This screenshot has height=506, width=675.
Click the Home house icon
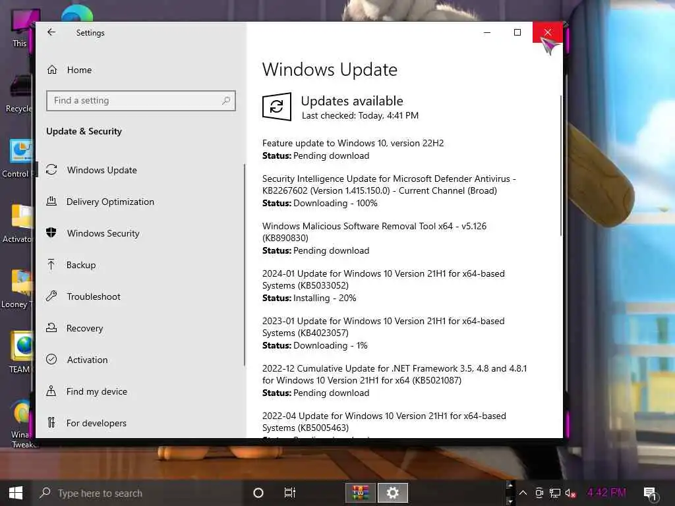(52, 70)
